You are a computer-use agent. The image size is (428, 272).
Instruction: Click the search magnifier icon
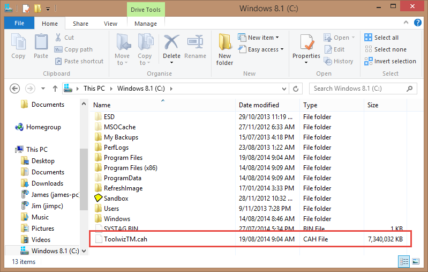click(x=409, y=89)
